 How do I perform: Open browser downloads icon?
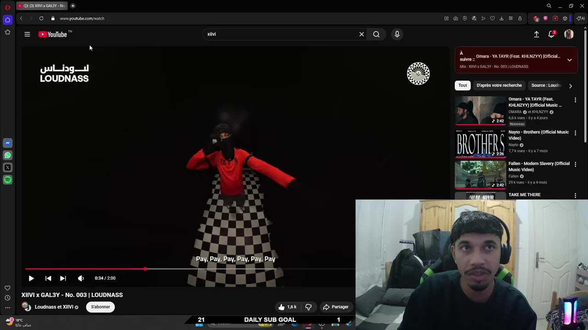point(502,18)
